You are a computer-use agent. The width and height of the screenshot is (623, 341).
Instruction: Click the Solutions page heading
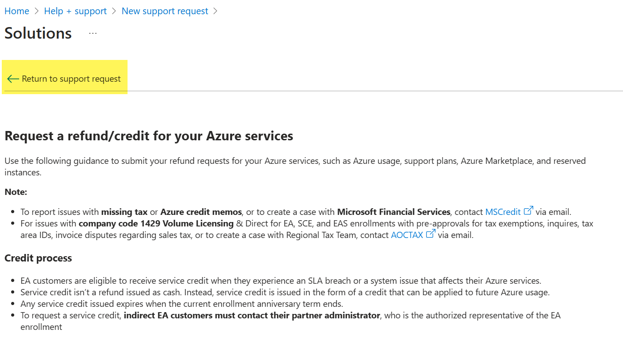(x=38, y=33)
